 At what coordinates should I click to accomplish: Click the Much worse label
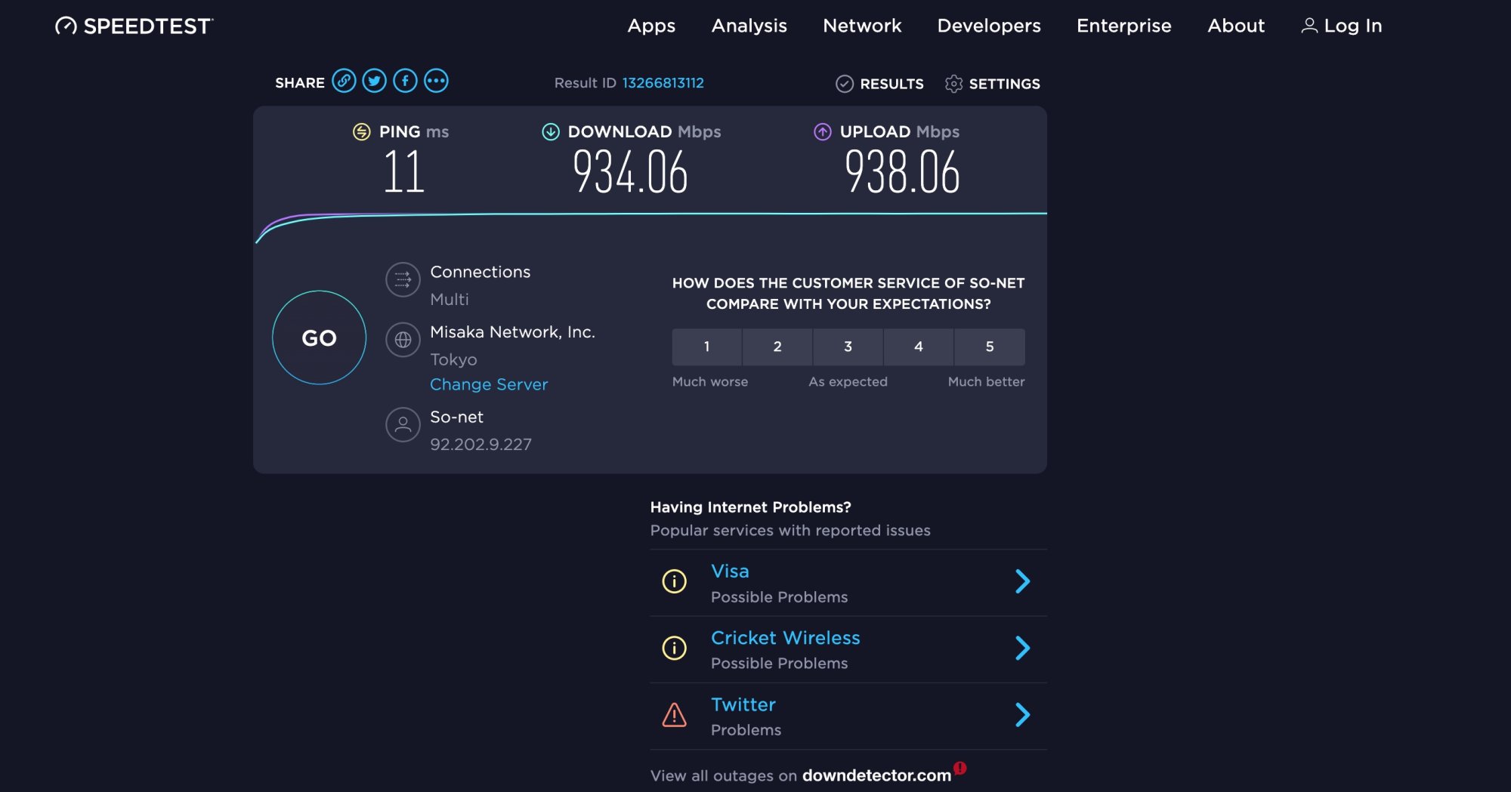pos(710,382)
